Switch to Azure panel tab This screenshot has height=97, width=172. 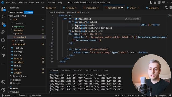105,70
